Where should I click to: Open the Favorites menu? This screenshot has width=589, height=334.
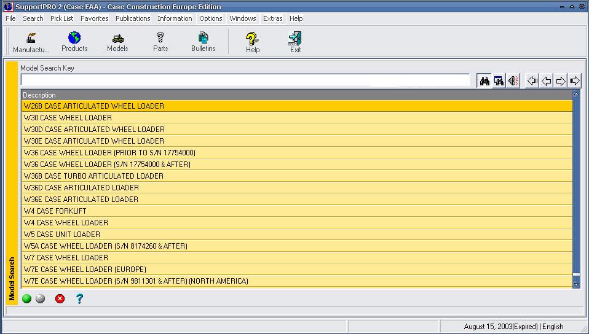click(94, 18)
